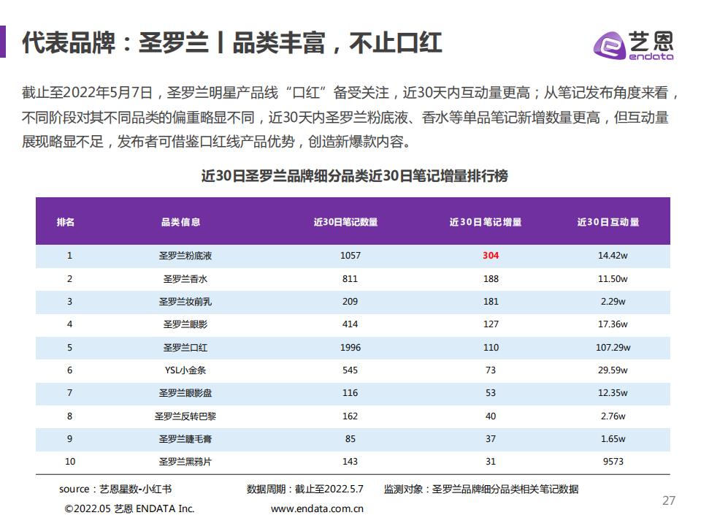The image size is (701, 526).
Task: Click the 近30日笔记数量 column header
Action: pyautogui.click(x=345, y=222)
